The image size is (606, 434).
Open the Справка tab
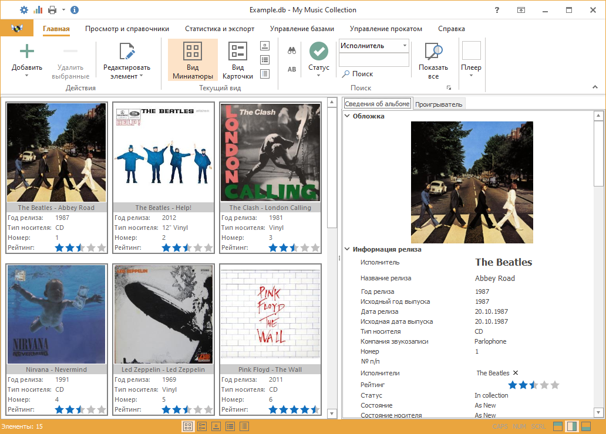pos(452,29)
